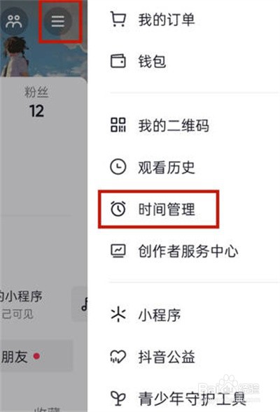Screen dimensions: 280x412
Task: Tap the creator service chart icon
Action: coord(118,251)
